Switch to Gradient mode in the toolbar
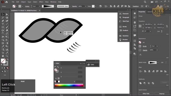 5,68
